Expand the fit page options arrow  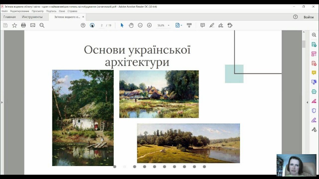click(181, 26)
